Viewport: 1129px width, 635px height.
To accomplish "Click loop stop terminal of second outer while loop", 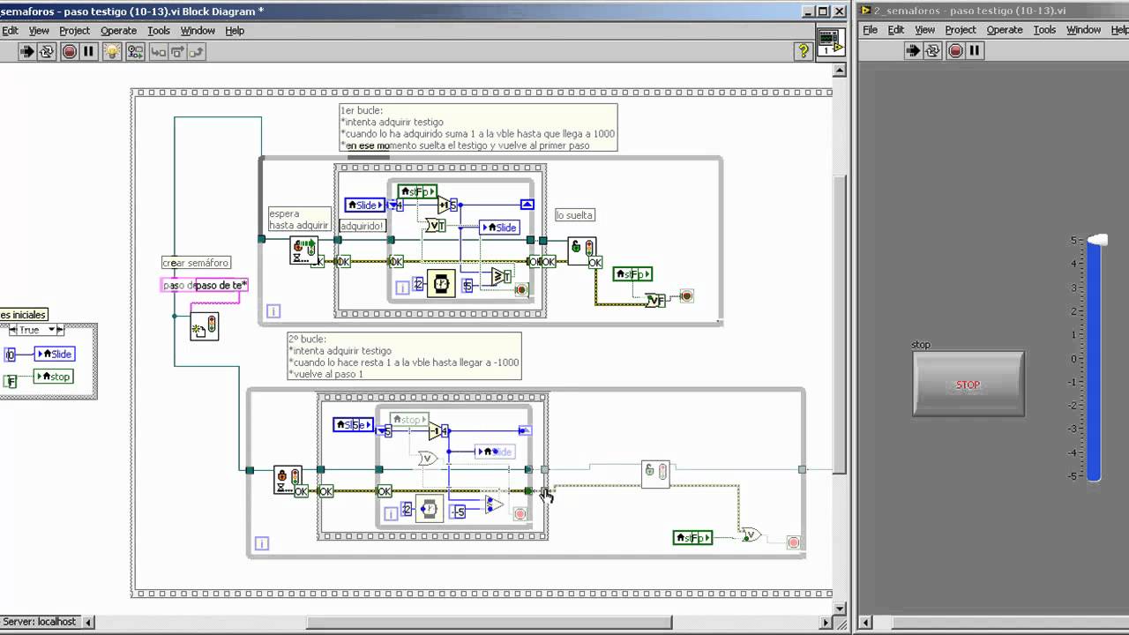I will coord(793,542).
